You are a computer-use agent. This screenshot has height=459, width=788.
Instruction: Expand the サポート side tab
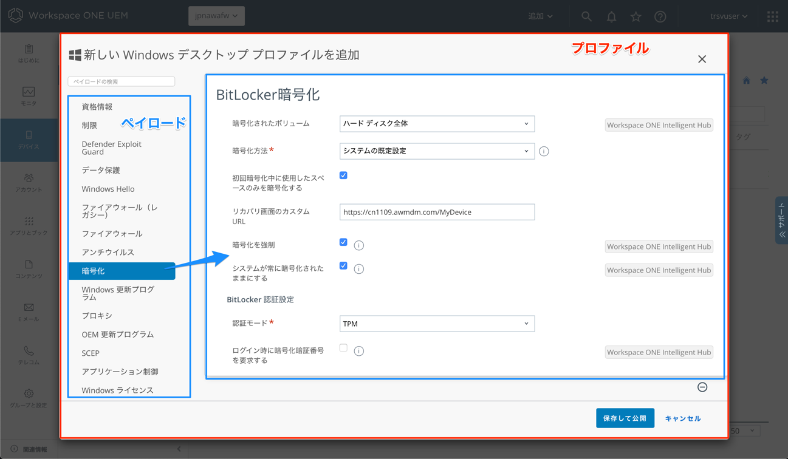[782, 220]
